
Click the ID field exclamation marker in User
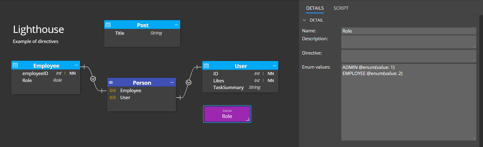click(263, 73)
